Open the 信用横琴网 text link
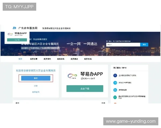The width and height of the screenshot is (161, 128). click(x=123, y=90)
